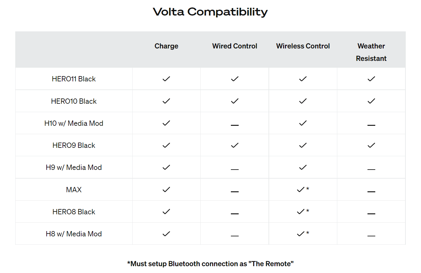This screenshot has width=421, height=273.
Task: Click the HERO10 Black Wired Control checkmark
Action: point(235,101)
